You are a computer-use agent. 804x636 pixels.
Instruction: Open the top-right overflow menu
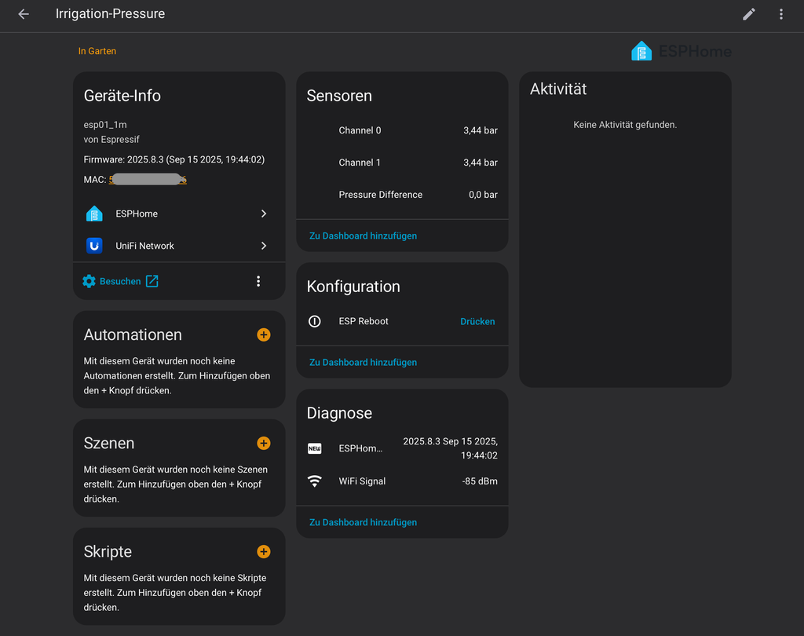point(780,14)
